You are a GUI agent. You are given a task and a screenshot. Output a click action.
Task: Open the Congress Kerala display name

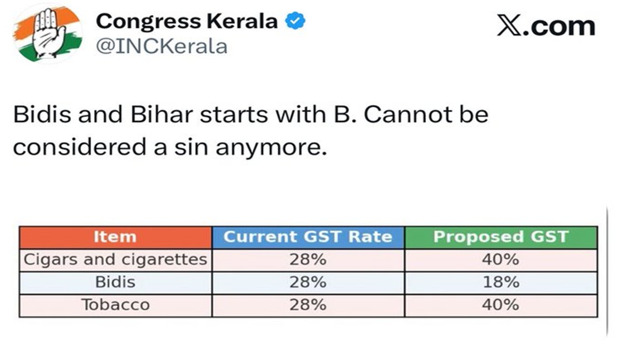188,22
